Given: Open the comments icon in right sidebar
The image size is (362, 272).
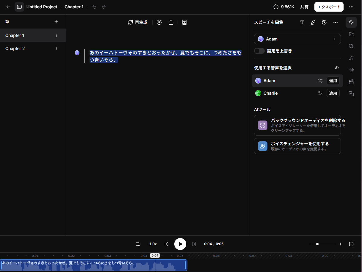Looking at the screenshot, I should (351, 94).
